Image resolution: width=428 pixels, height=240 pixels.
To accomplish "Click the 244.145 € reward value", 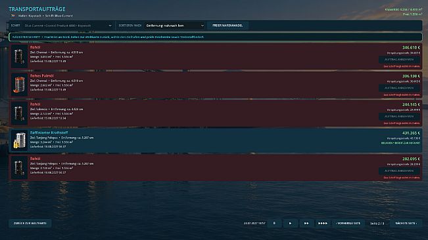I will pos(411,104).
